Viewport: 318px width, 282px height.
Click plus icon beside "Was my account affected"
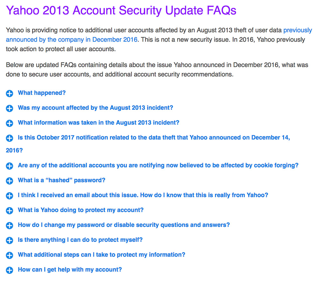point(9,108)
